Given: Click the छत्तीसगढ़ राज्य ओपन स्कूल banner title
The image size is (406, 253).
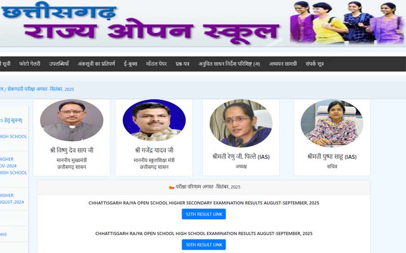Looking at the screenshot, I should click(x=140, y=23).
